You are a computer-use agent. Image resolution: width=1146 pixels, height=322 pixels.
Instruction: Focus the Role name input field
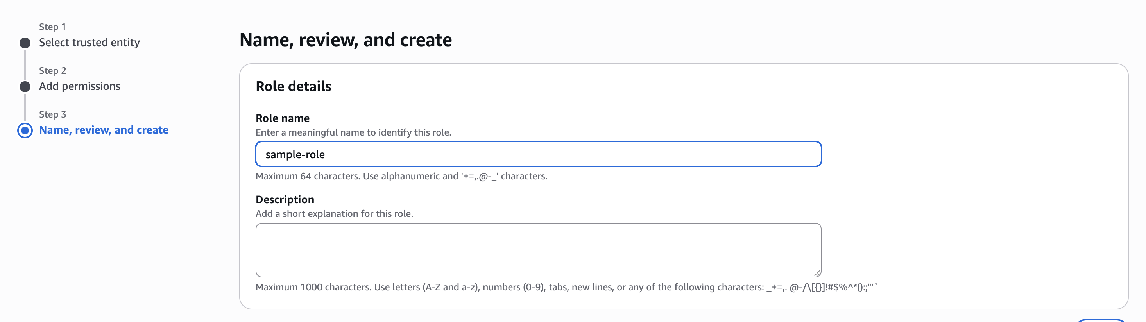click(538, 154)
